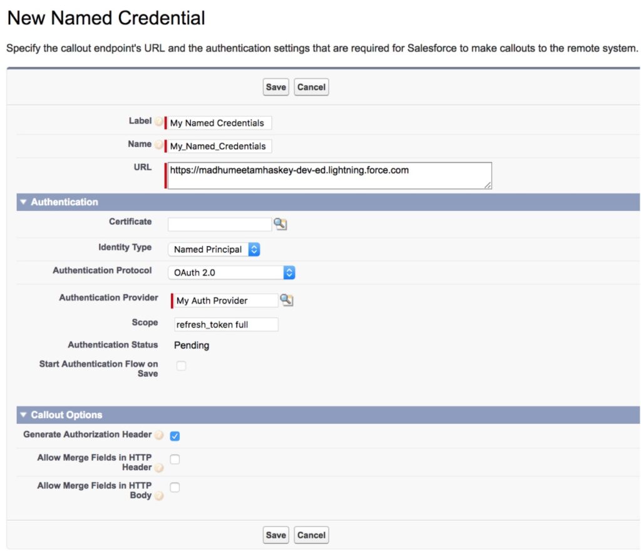Click the top Save button
The width and height of the screenshot is (641, 554).
(275, 87)
